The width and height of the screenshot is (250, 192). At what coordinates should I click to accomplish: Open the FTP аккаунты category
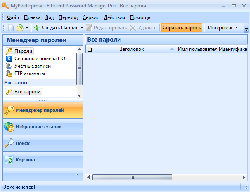coord(29,73)
